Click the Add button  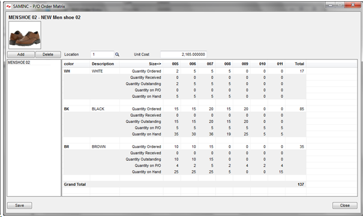[21, 55]
